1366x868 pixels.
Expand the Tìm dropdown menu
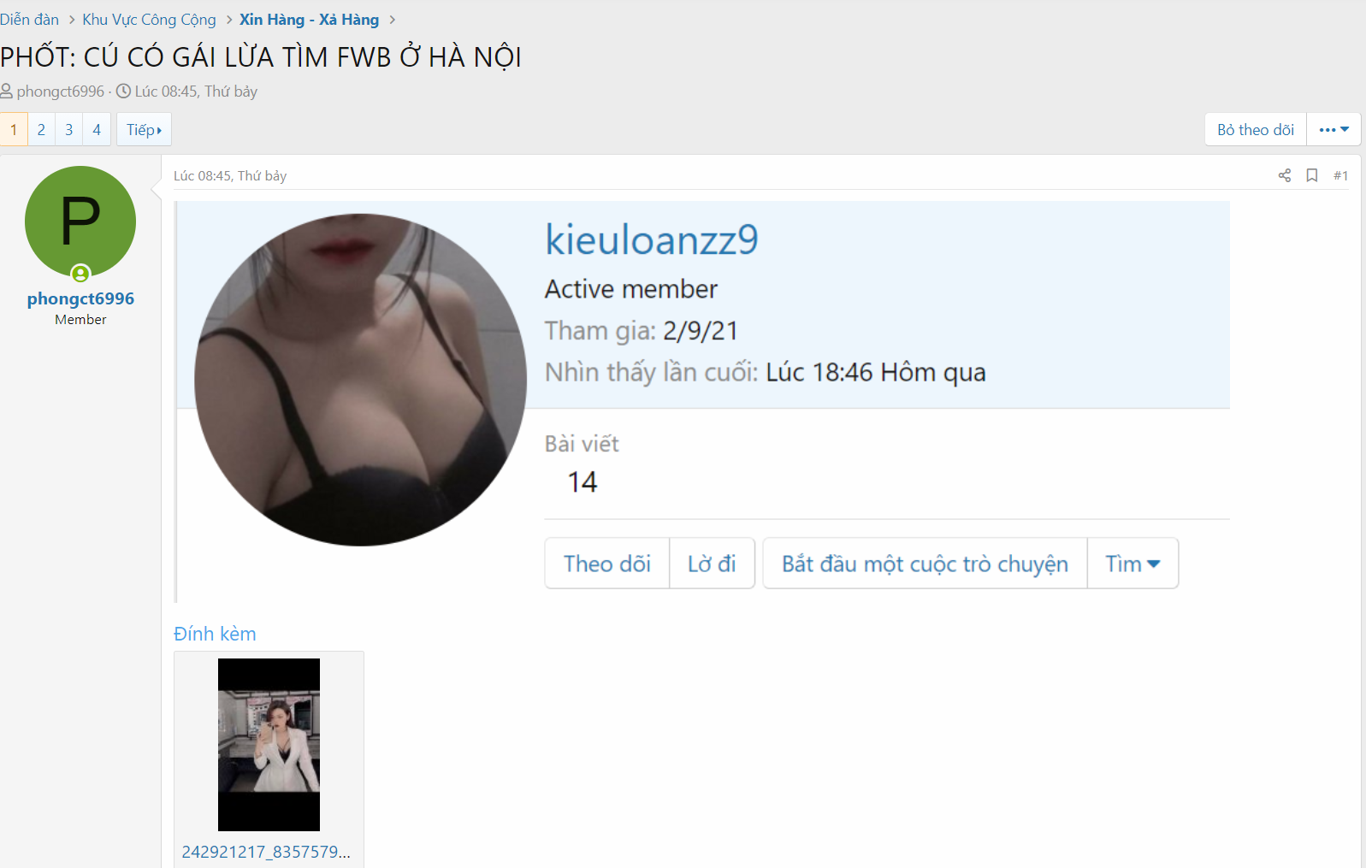point(1132,564)
